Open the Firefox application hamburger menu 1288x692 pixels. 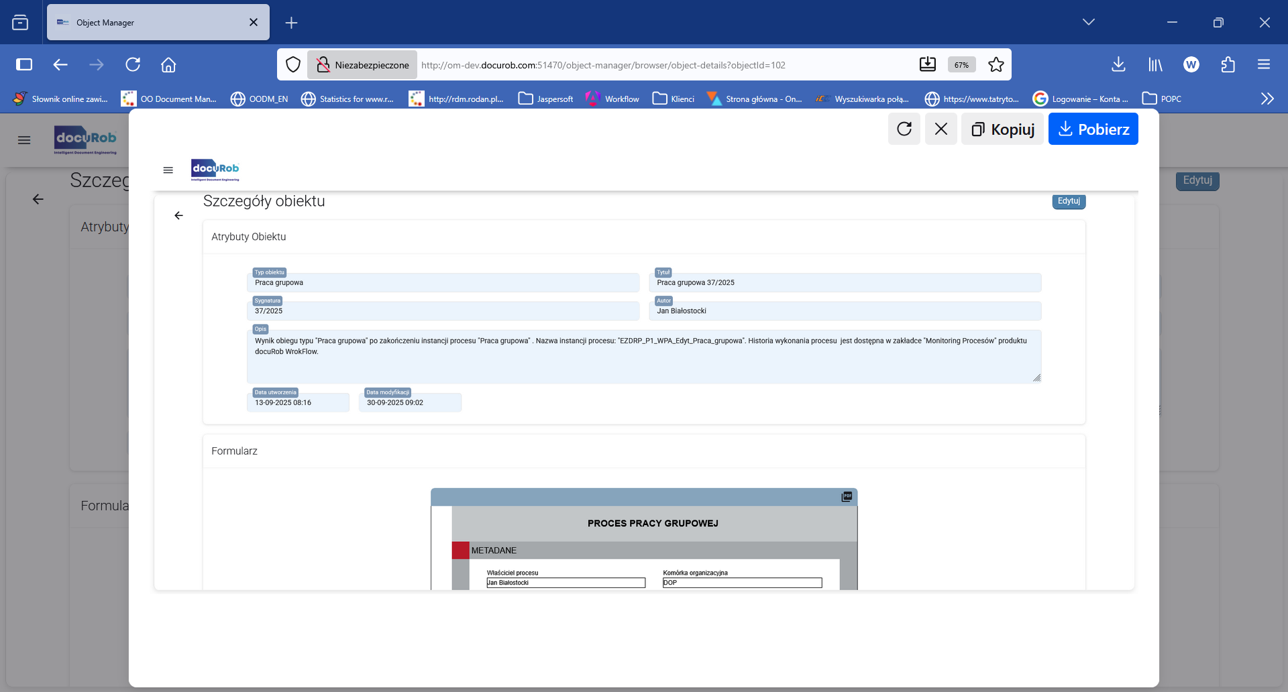[x=1265, y=64]
